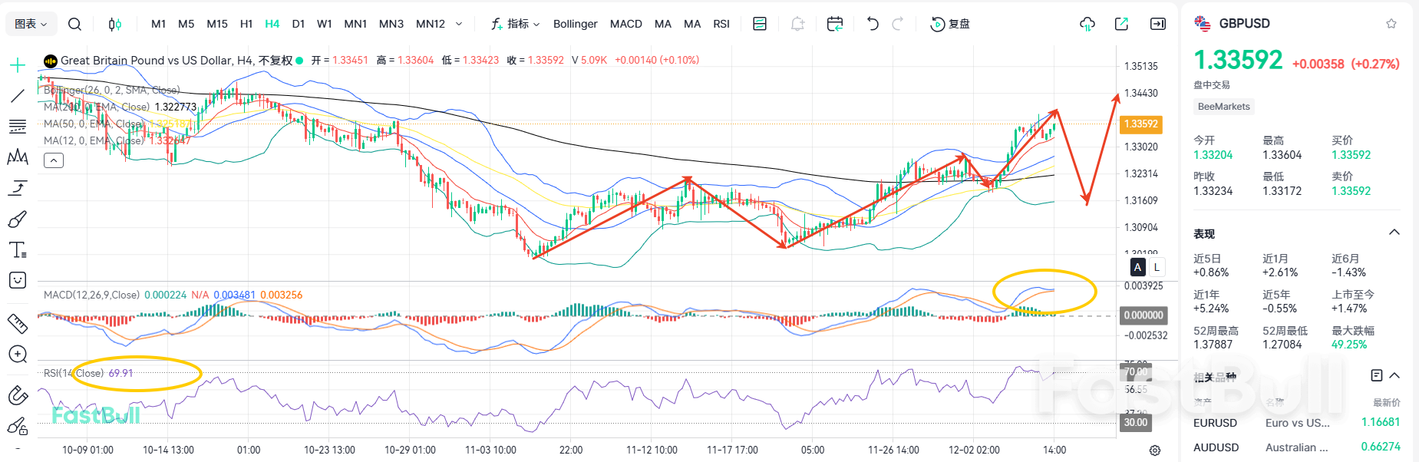The height and width of the screenshot is (462, 1419).
Task: Add the MACD indicator shortcut
Action: coord(625,24)
